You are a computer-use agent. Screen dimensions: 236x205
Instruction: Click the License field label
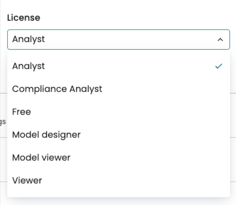(x=23, y=18)
